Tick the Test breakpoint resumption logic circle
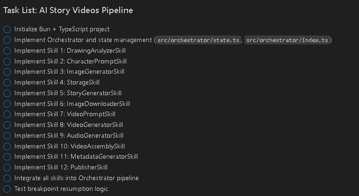359x196 pixels. pos(7,189)
